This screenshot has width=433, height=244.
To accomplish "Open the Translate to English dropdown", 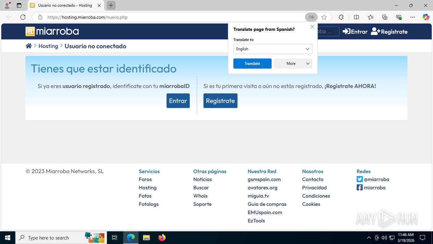I will (x=273, y=49).
